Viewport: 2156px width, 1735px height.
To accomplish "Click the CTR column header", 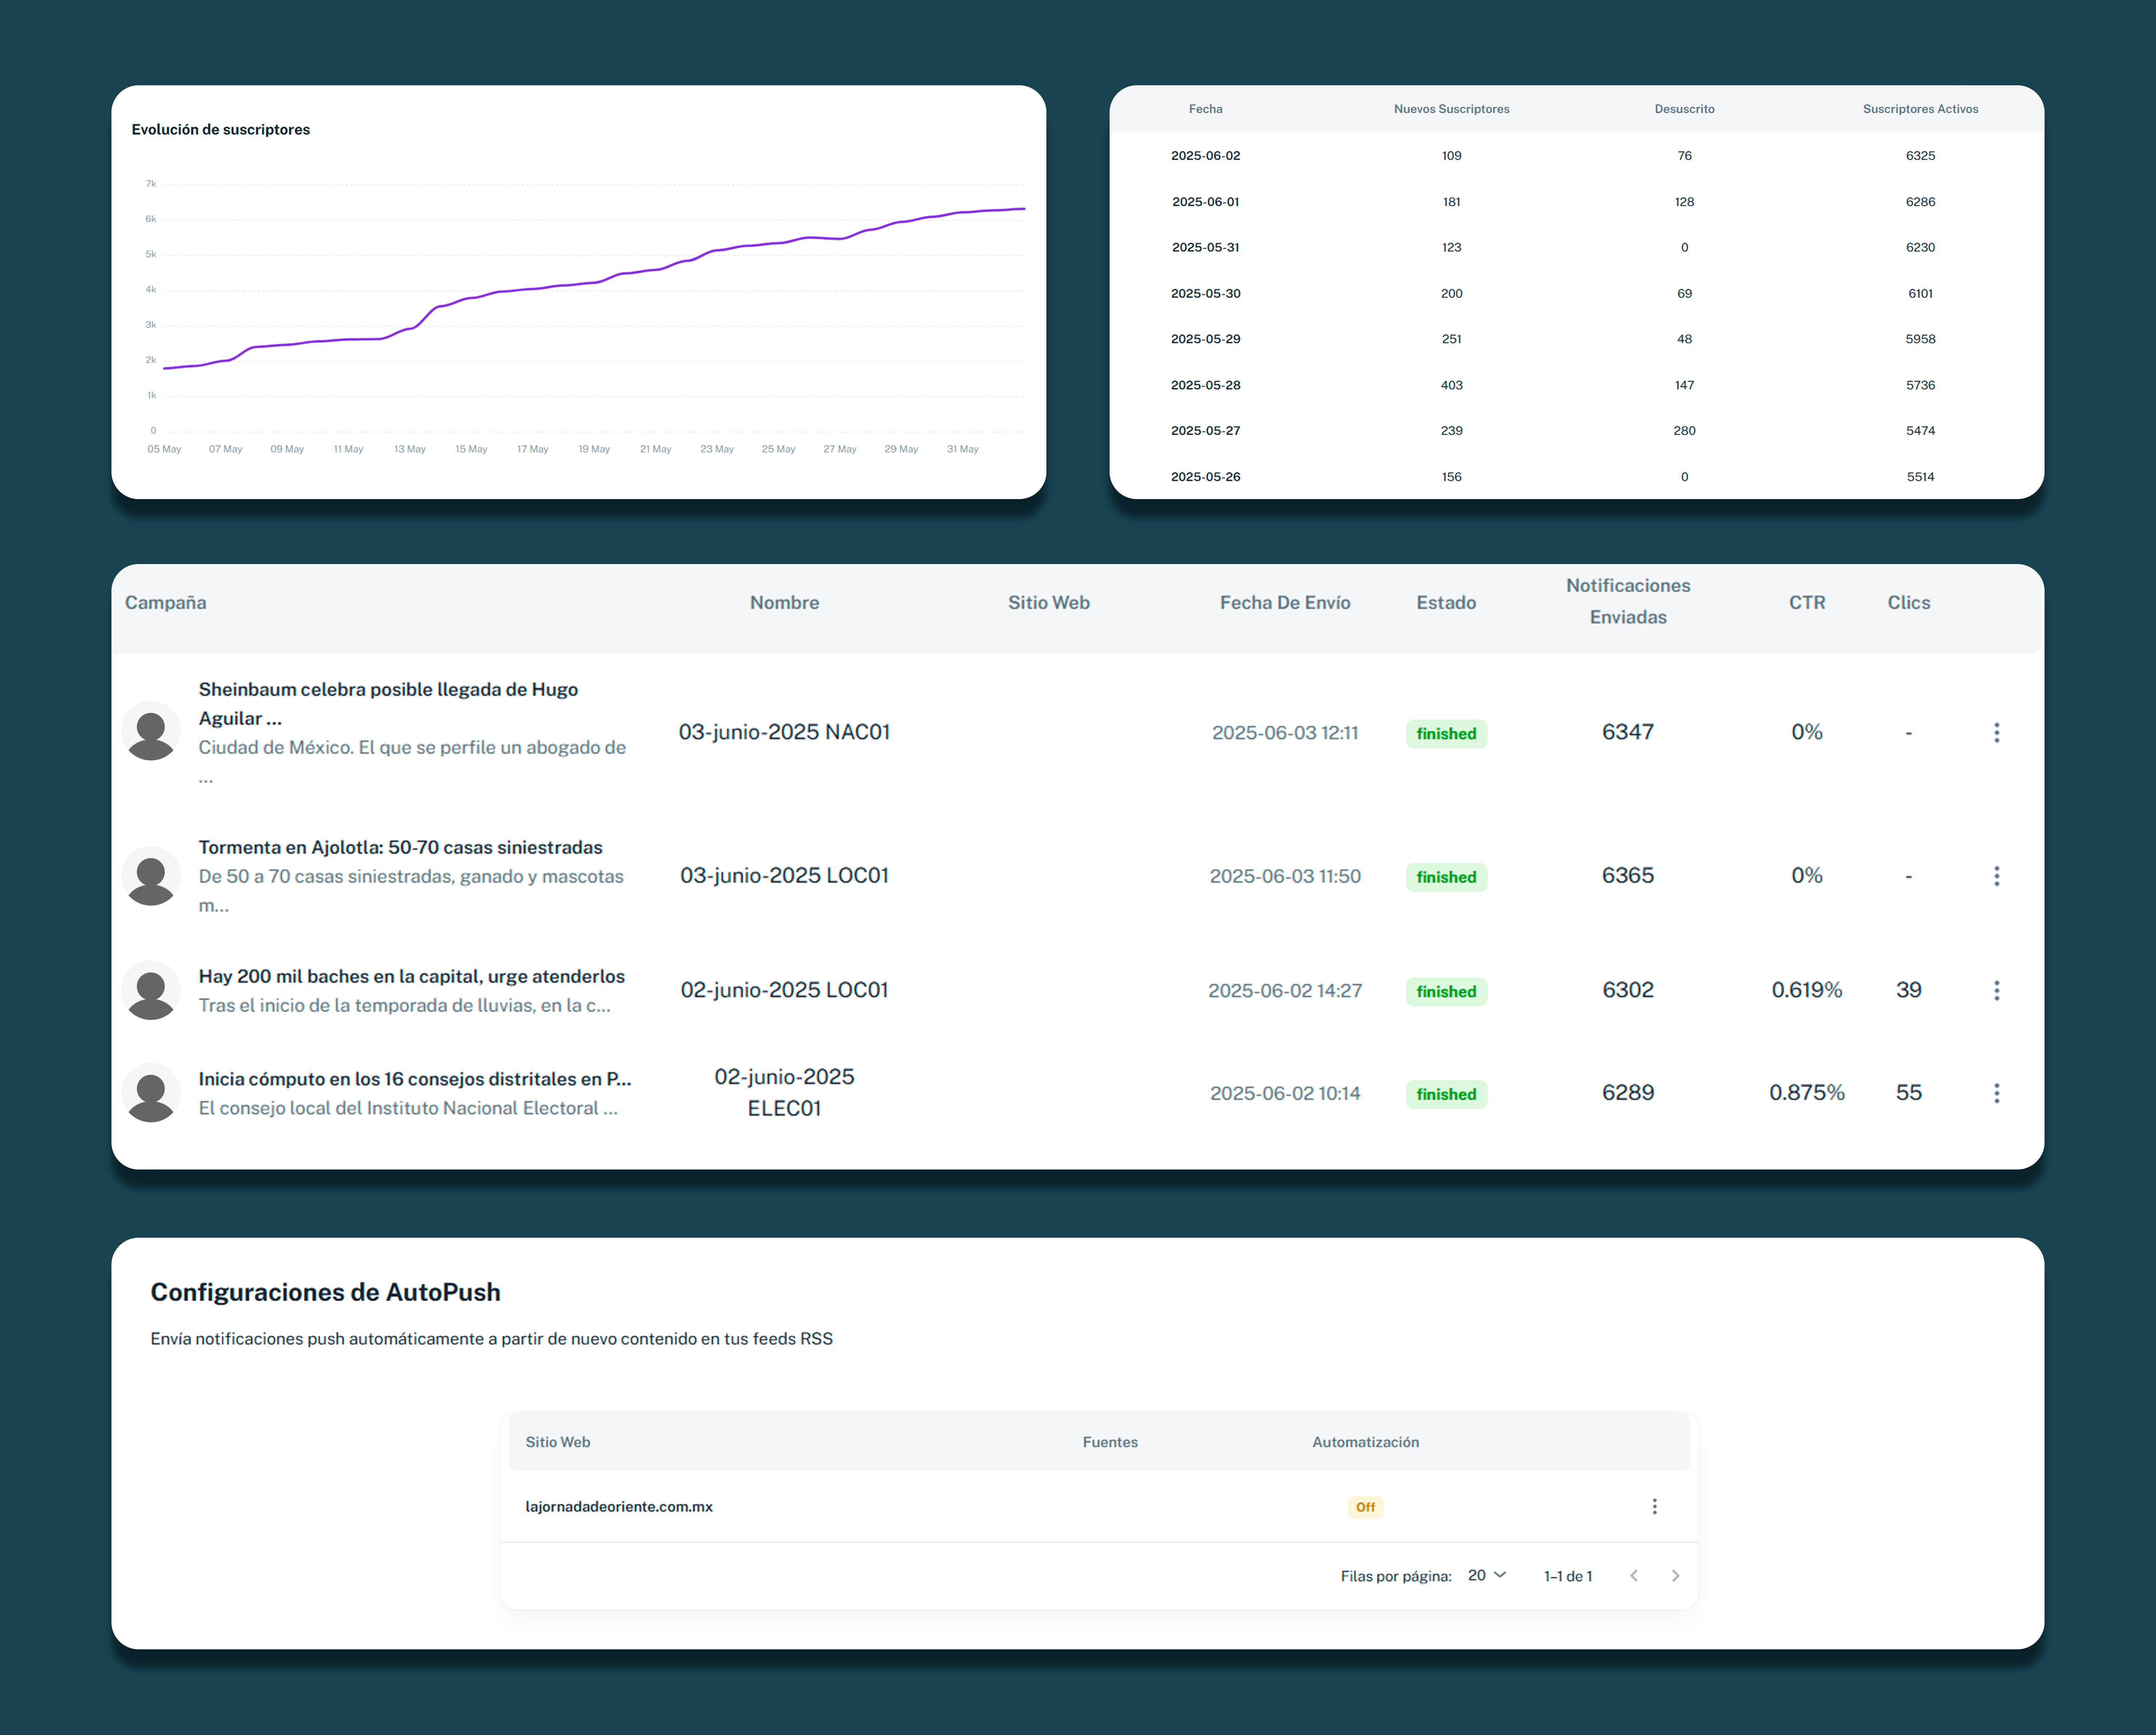I will pos(1807,602).
